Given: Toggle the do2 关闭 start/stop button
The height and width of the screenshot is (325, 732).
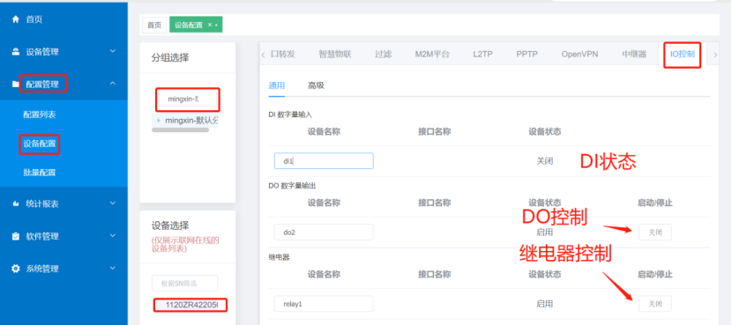Looking at the screenshot, I should click(x=655, y=233).
